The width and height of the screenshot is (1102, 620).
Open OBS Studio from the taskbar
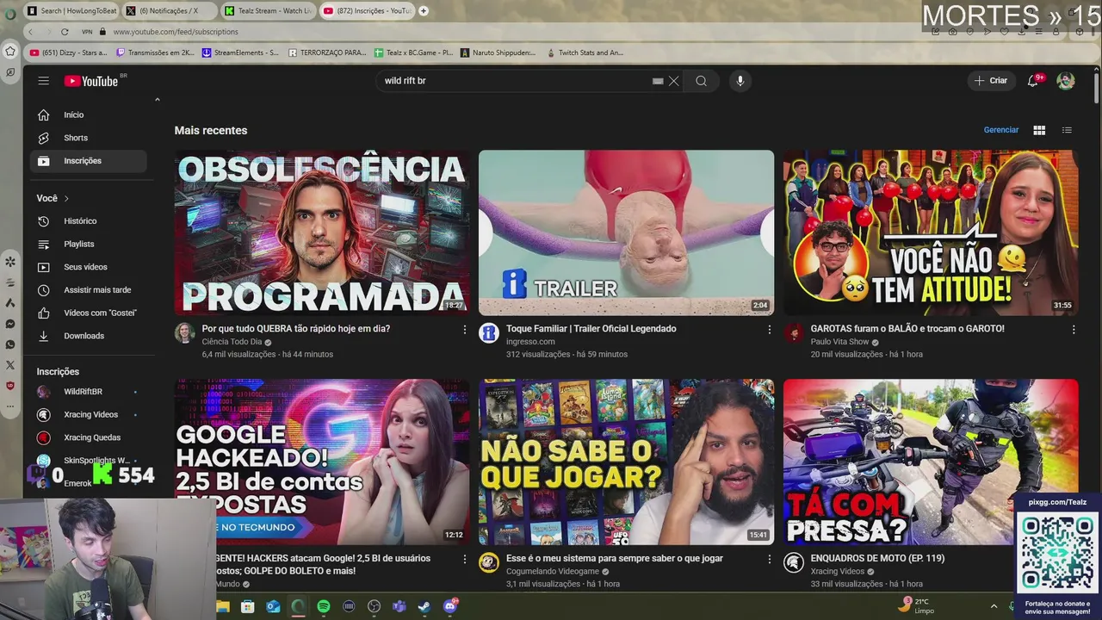(374, 606)
